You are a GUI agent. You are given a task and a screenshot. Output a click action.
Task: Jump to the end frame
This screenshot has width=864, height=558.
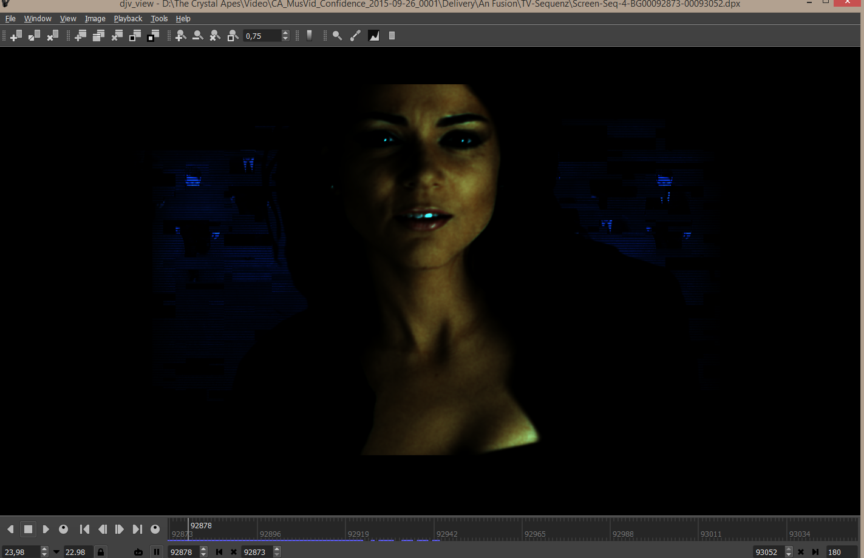tap(137, 529)
